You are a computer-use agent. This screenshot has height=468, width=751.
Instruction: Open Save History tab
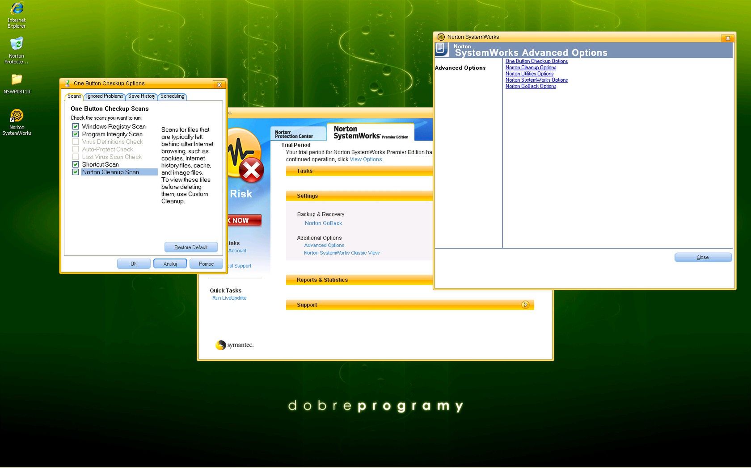click(x=142, y=96)
